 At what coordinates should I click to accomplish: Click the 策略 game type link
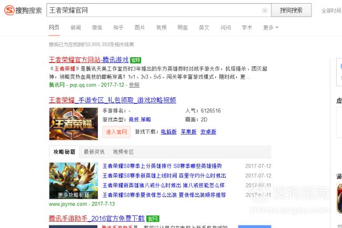[x=146, y=120]
